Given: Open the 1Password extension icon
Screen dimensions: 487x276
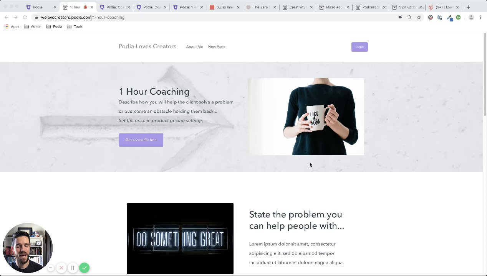Looking at the screenshot, I should [x=440, y=17].
